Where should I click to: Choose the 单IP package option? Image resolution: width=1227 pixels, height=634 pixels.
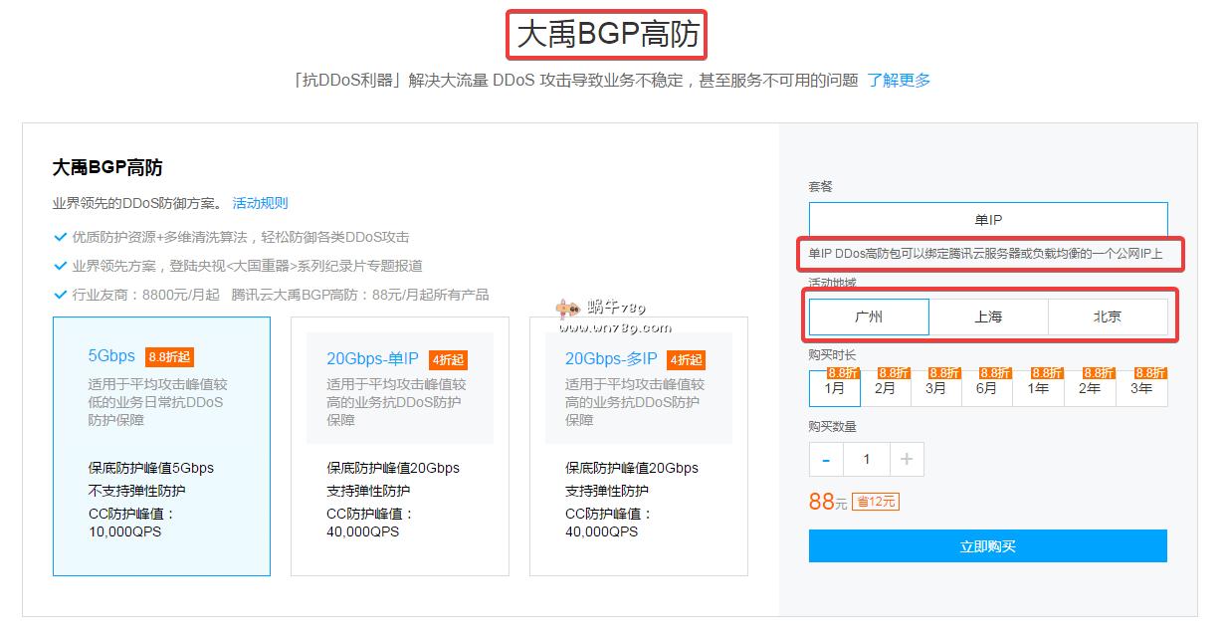pos(987,220)
